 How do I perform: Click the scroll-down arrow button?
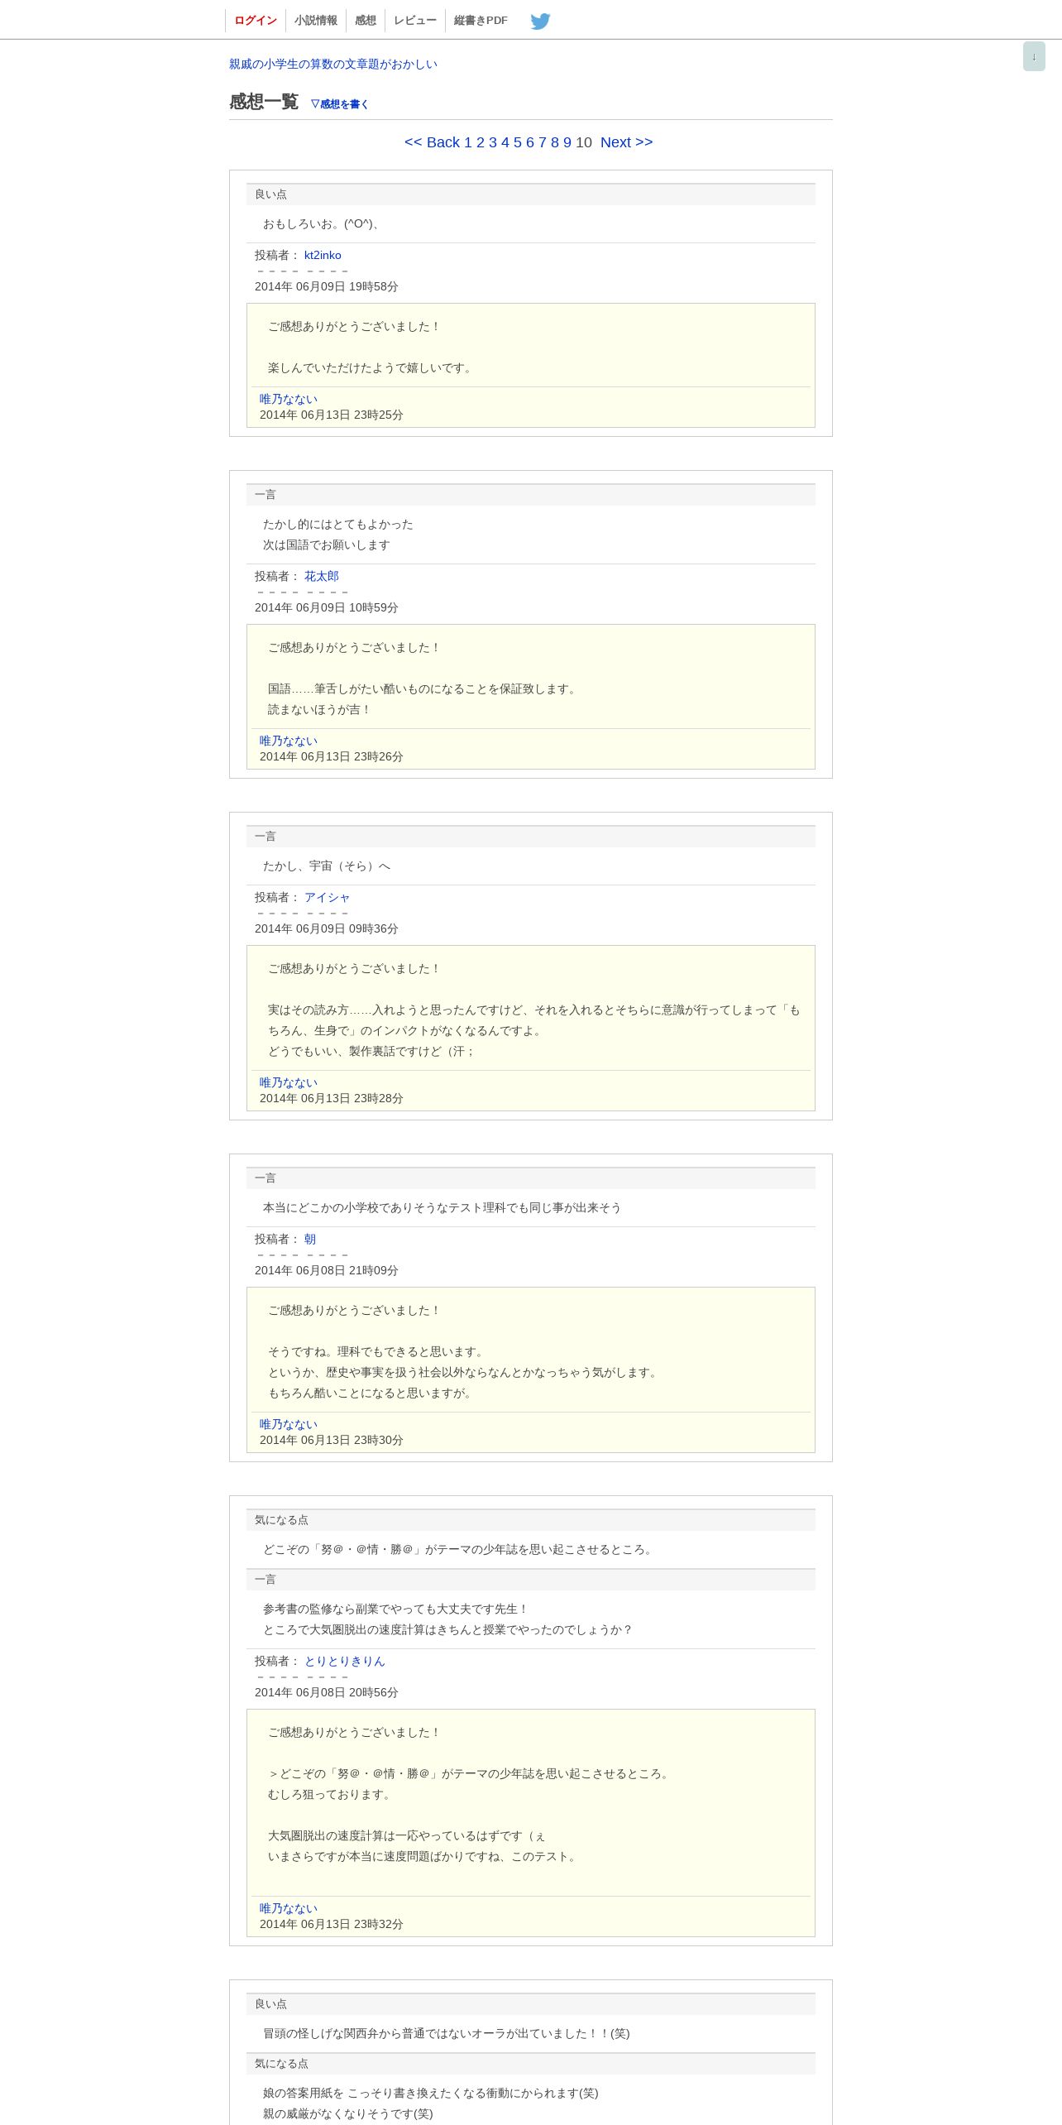[x=1034, y=56]
